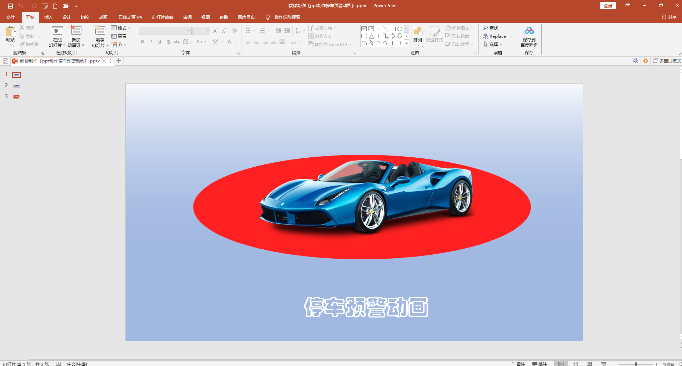
Task: Open the Section (节) dropdown
Action: [119, 44]
